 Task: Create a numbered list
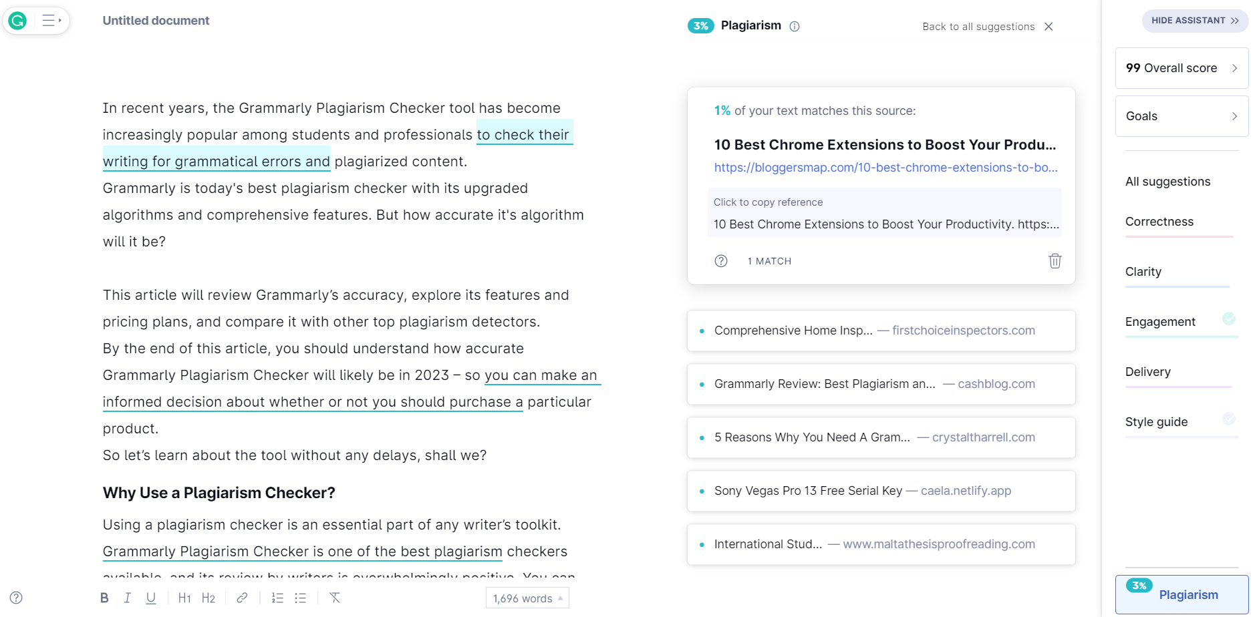[x=278, y=598]
